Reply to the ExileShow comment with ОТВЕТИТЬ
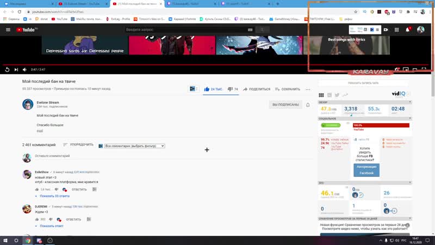This screenshot has width=435, height=245. coord(79,189)
